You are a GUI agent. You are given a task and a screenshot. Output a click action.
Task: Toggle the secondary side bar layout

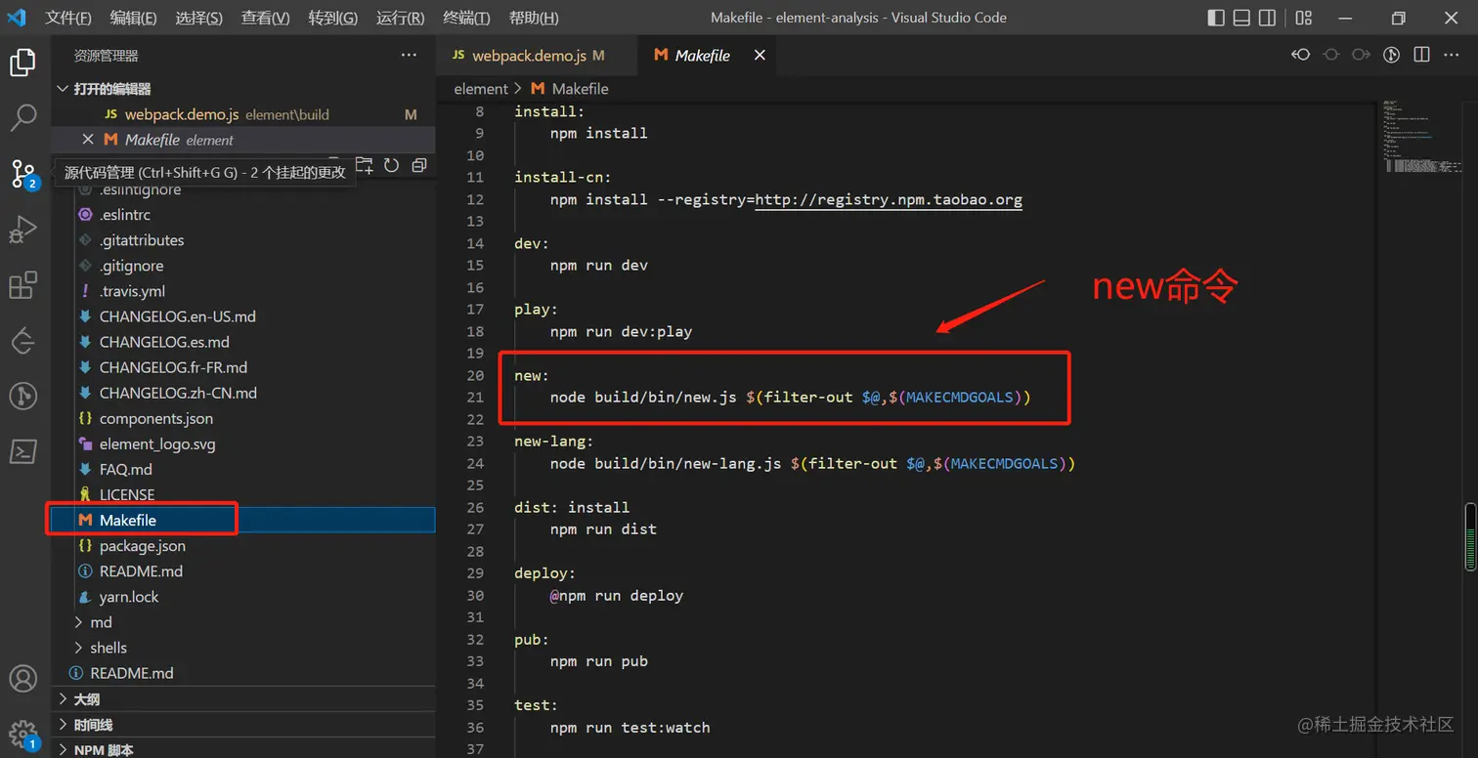click(x=1267, y=18)
